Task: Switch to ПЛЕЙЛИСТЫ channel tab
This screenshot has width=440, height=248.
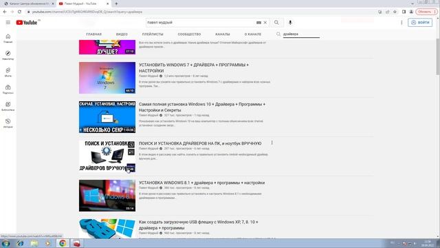Action: (153, 34)
